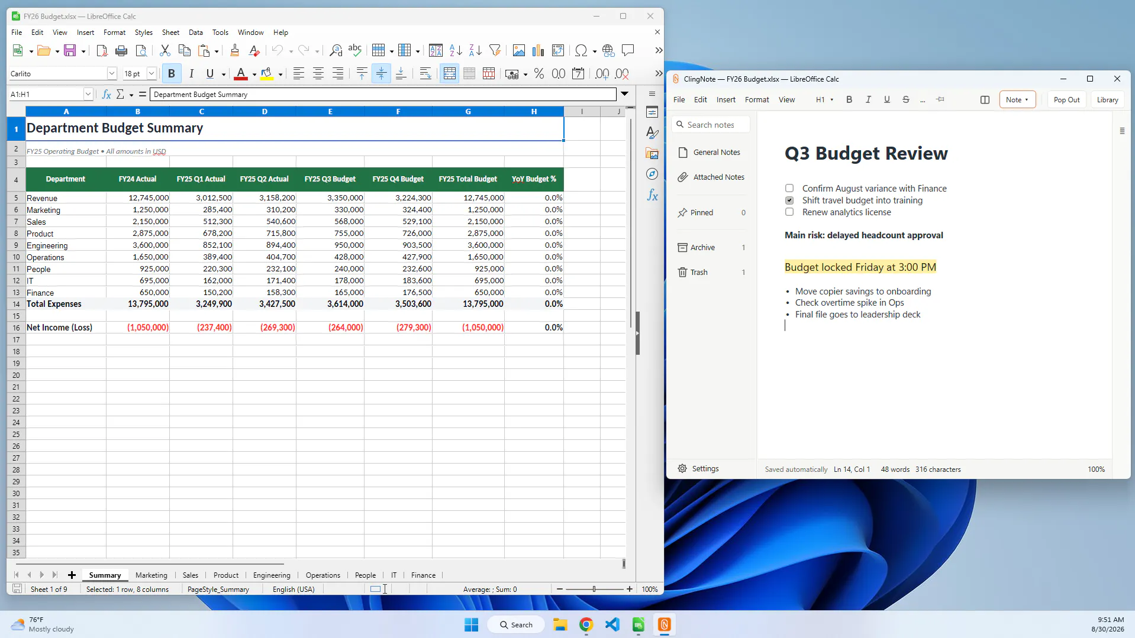Click the Sort Descending icon
Image resolution: width=1135 pixels, height=638 pixels.
[x=475, y=50]
